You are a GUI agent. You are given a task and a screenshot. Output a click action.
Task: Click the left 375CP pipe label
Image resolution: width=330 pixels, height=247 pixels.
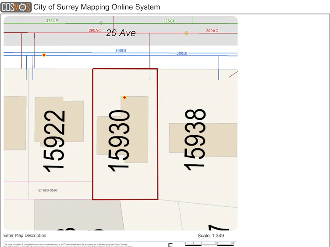[x=52, y=21]
